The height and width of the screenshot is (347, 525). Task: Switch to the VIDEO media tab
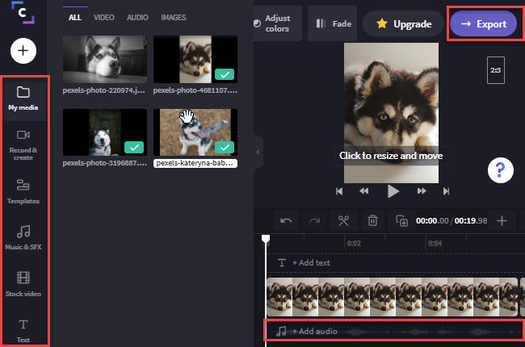pos(103,17)
